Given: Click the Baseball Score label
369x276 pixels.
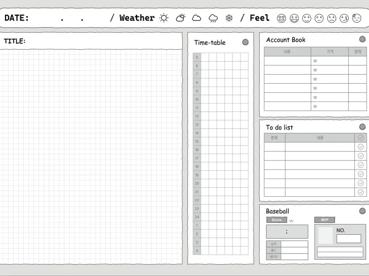Looking at the screenshot, I should (x=276, y=220).
